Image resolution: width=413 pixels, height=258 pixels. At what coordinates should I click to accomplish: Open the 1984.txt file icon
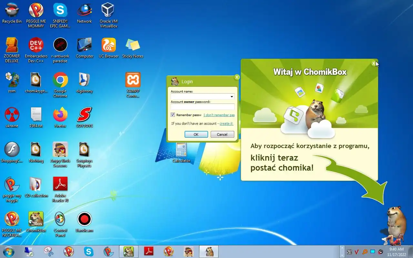point(36,117)
